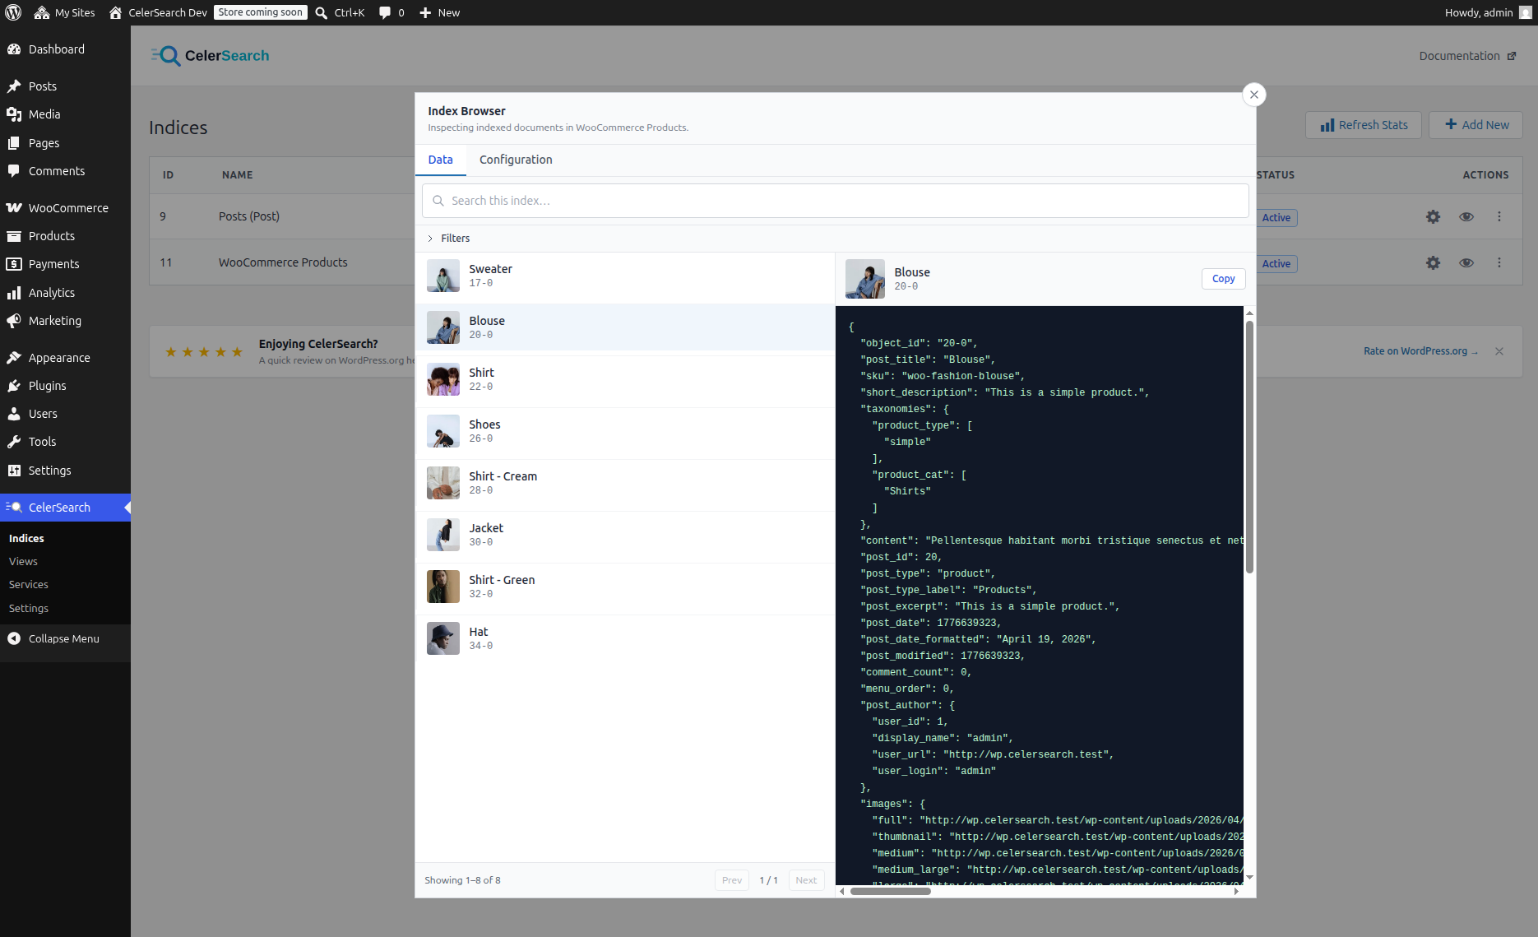This screenshot has width=1538, height=937.
Task: Open the comments bubble in the admin bar
Action: pos(391,12)
